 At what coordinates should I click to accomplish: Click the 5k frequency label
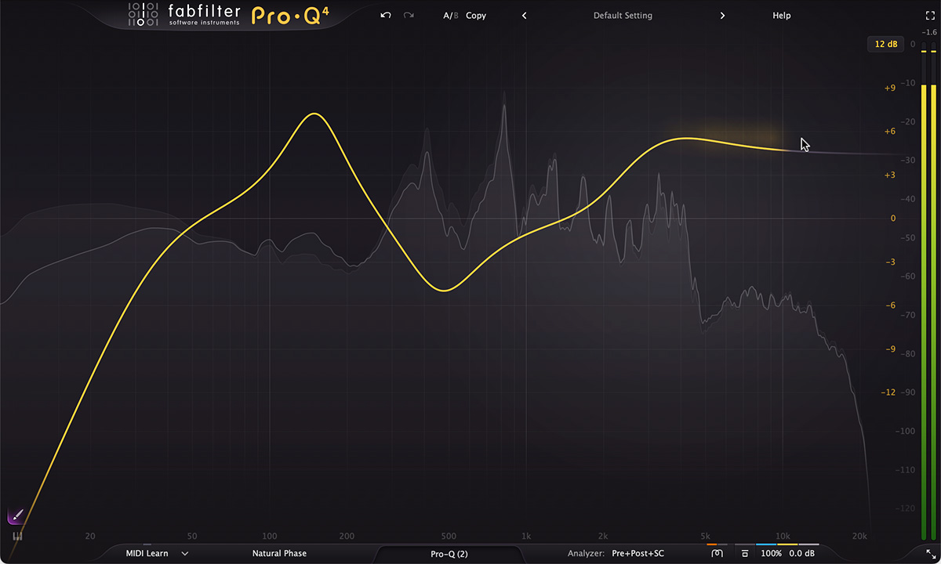point(705,537)
